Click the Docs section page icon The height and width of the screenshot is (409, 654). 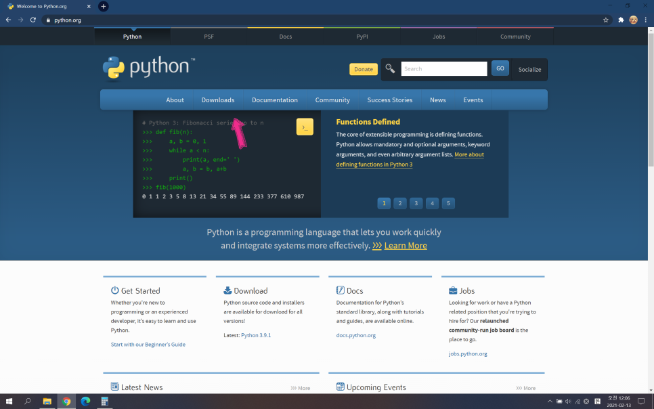coord(341,290)
